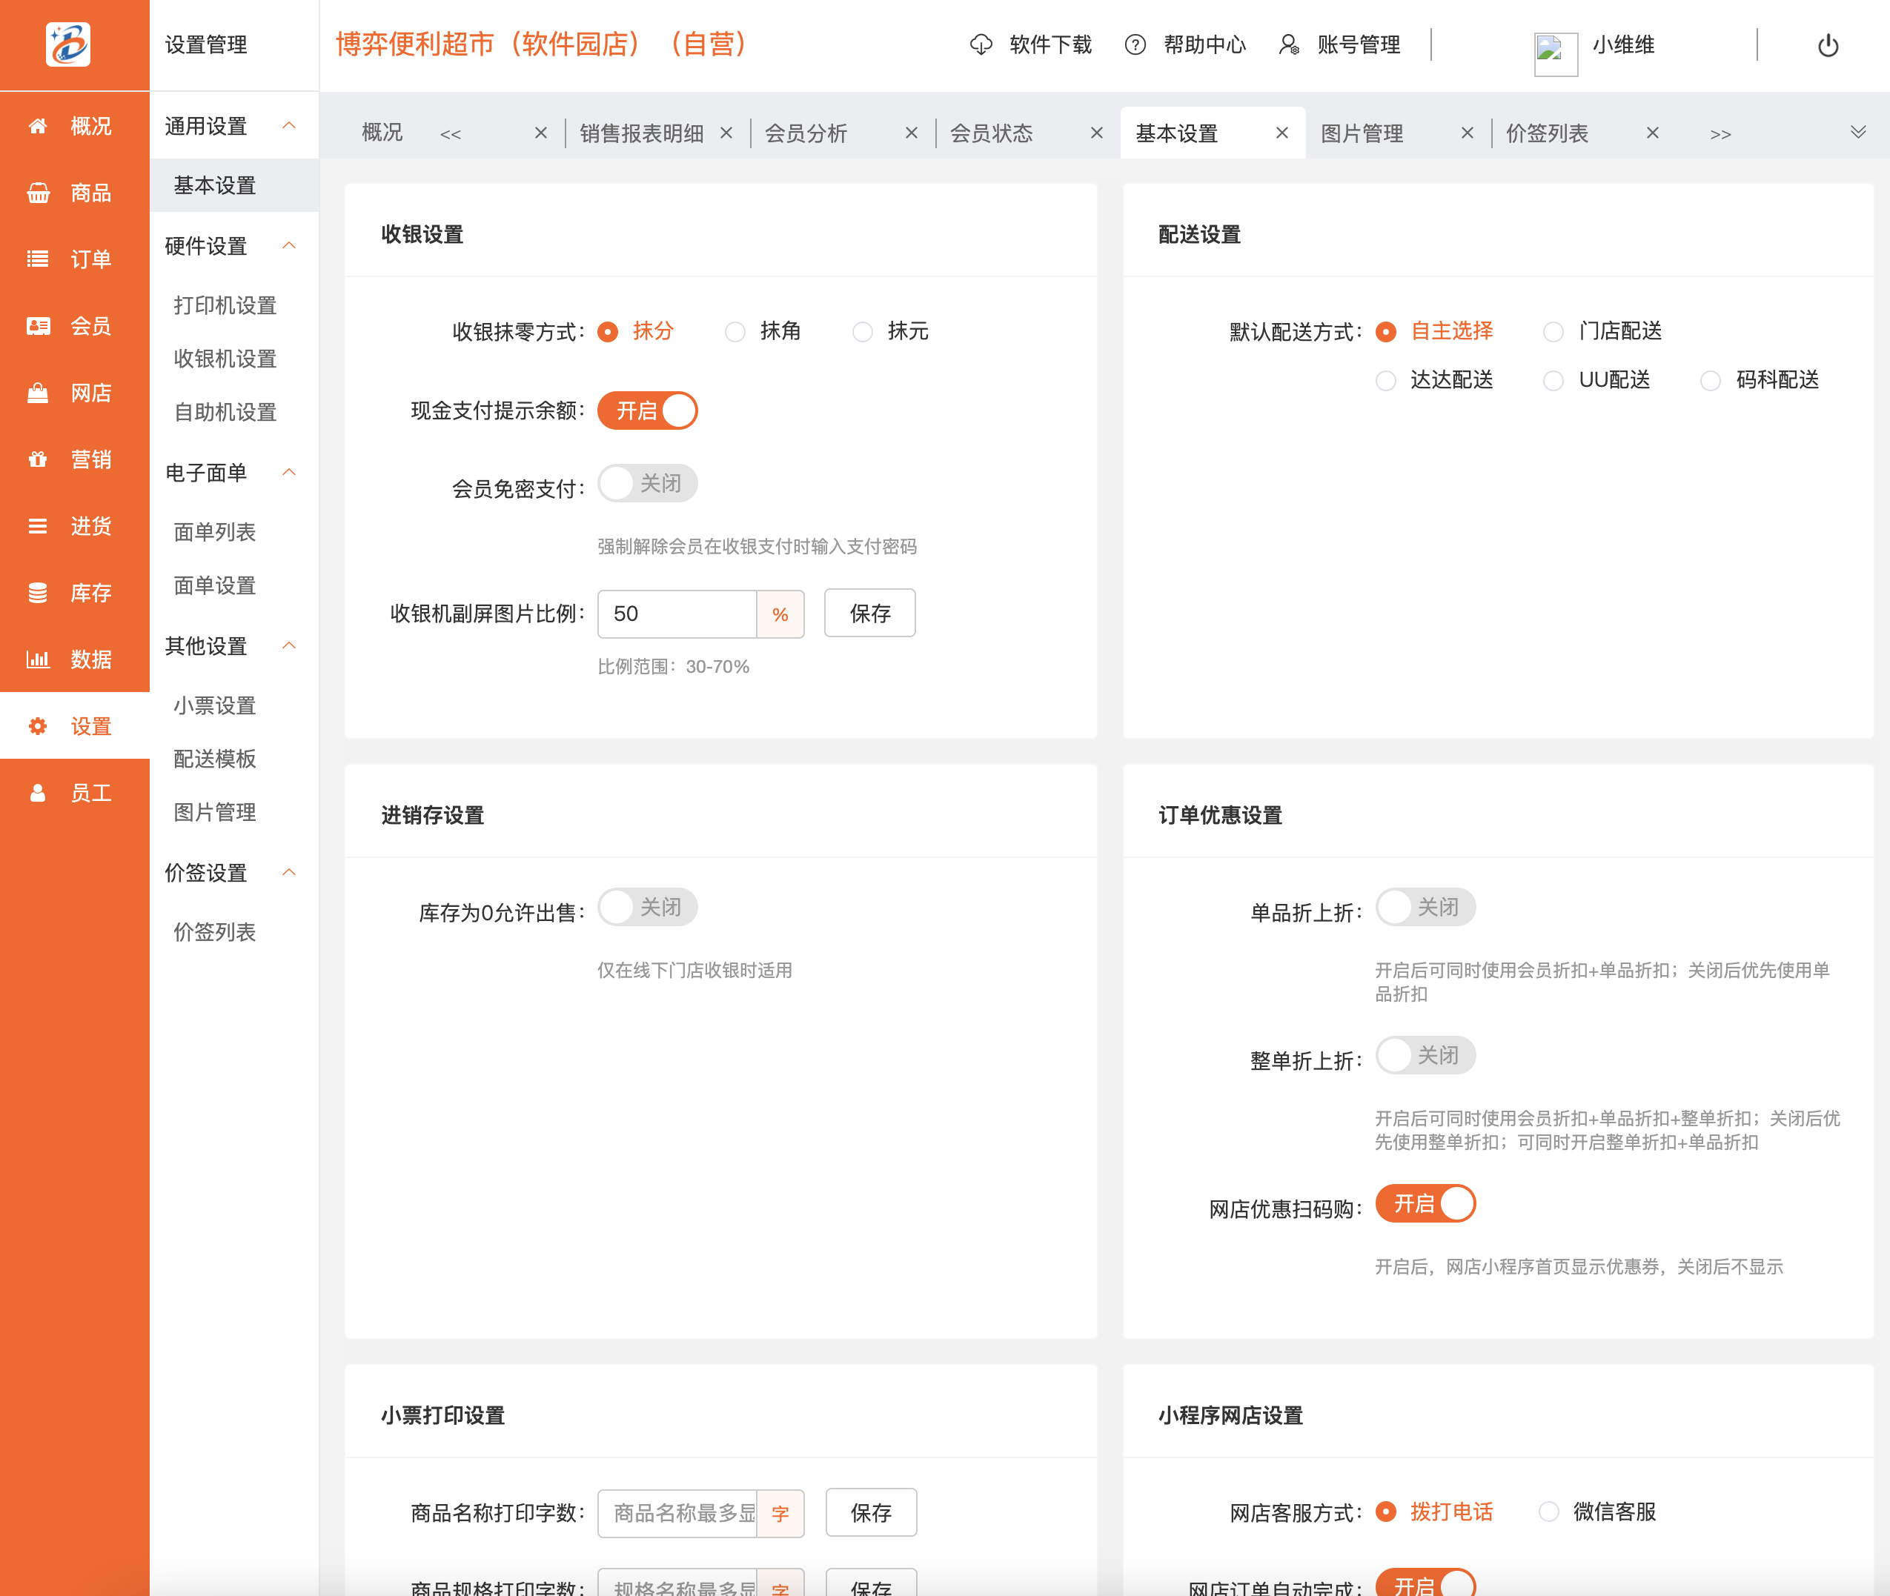The image size is (1890, 1596).
Task: Click the 员工 person icon in sidebar
Action: 38,794
